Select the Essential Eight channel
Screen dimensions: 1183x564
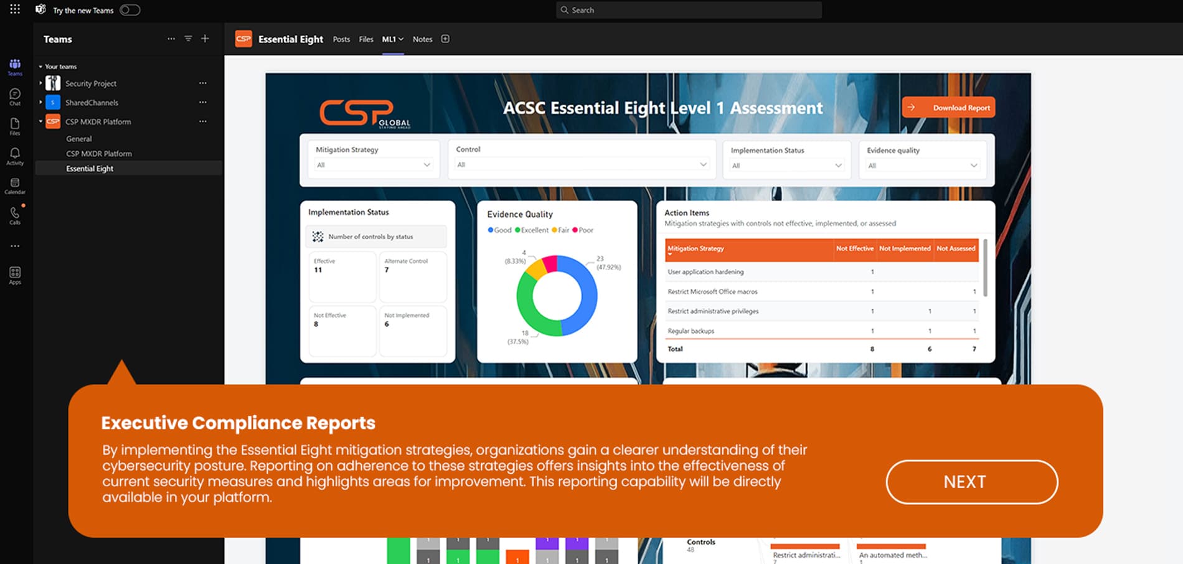[x=128, y=169]
